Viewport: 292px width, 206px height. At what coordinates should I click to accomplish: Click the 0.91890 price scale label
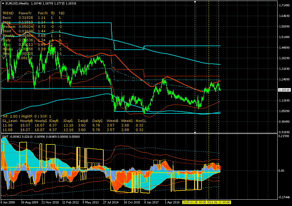(x=284, y=132)
